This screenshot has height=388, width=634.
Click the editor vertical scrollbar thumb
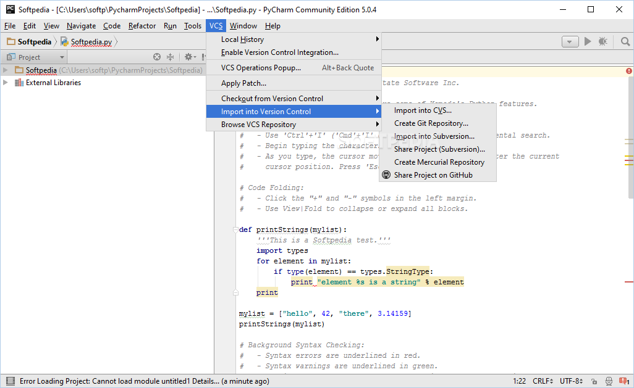tap(631, 136)
